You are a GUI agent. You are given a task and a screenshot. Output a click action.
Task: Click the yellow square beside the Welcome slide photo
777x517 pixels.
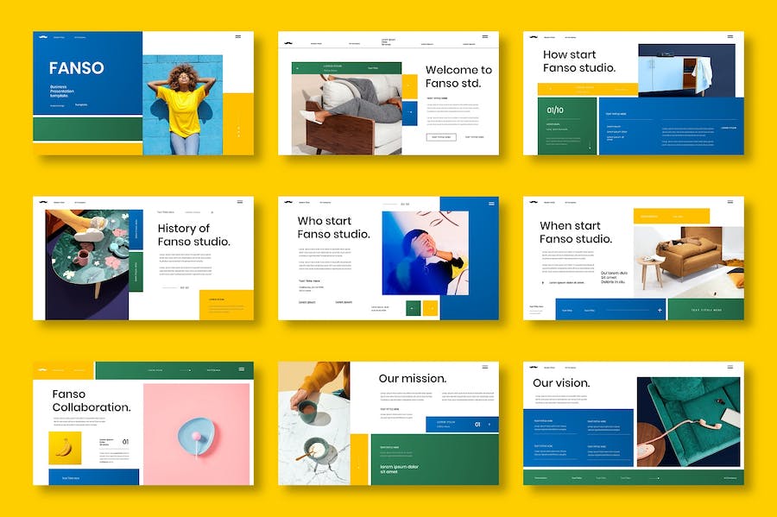coord(409,86)
